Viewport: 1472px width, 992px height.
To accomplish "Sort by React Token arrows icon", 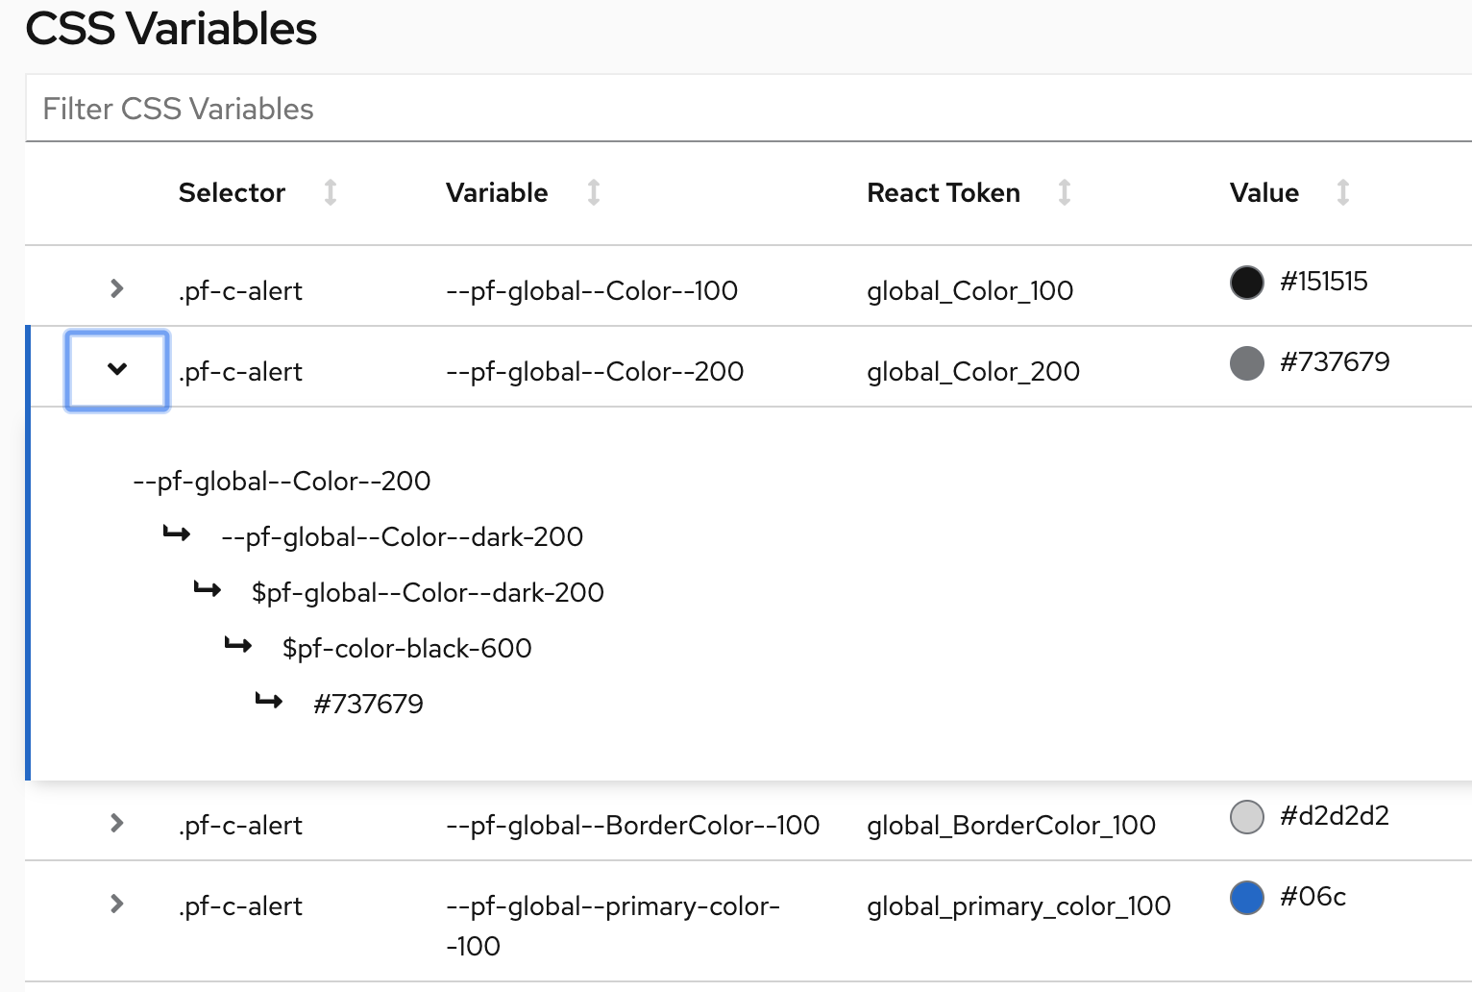I will click(1065, 193).
